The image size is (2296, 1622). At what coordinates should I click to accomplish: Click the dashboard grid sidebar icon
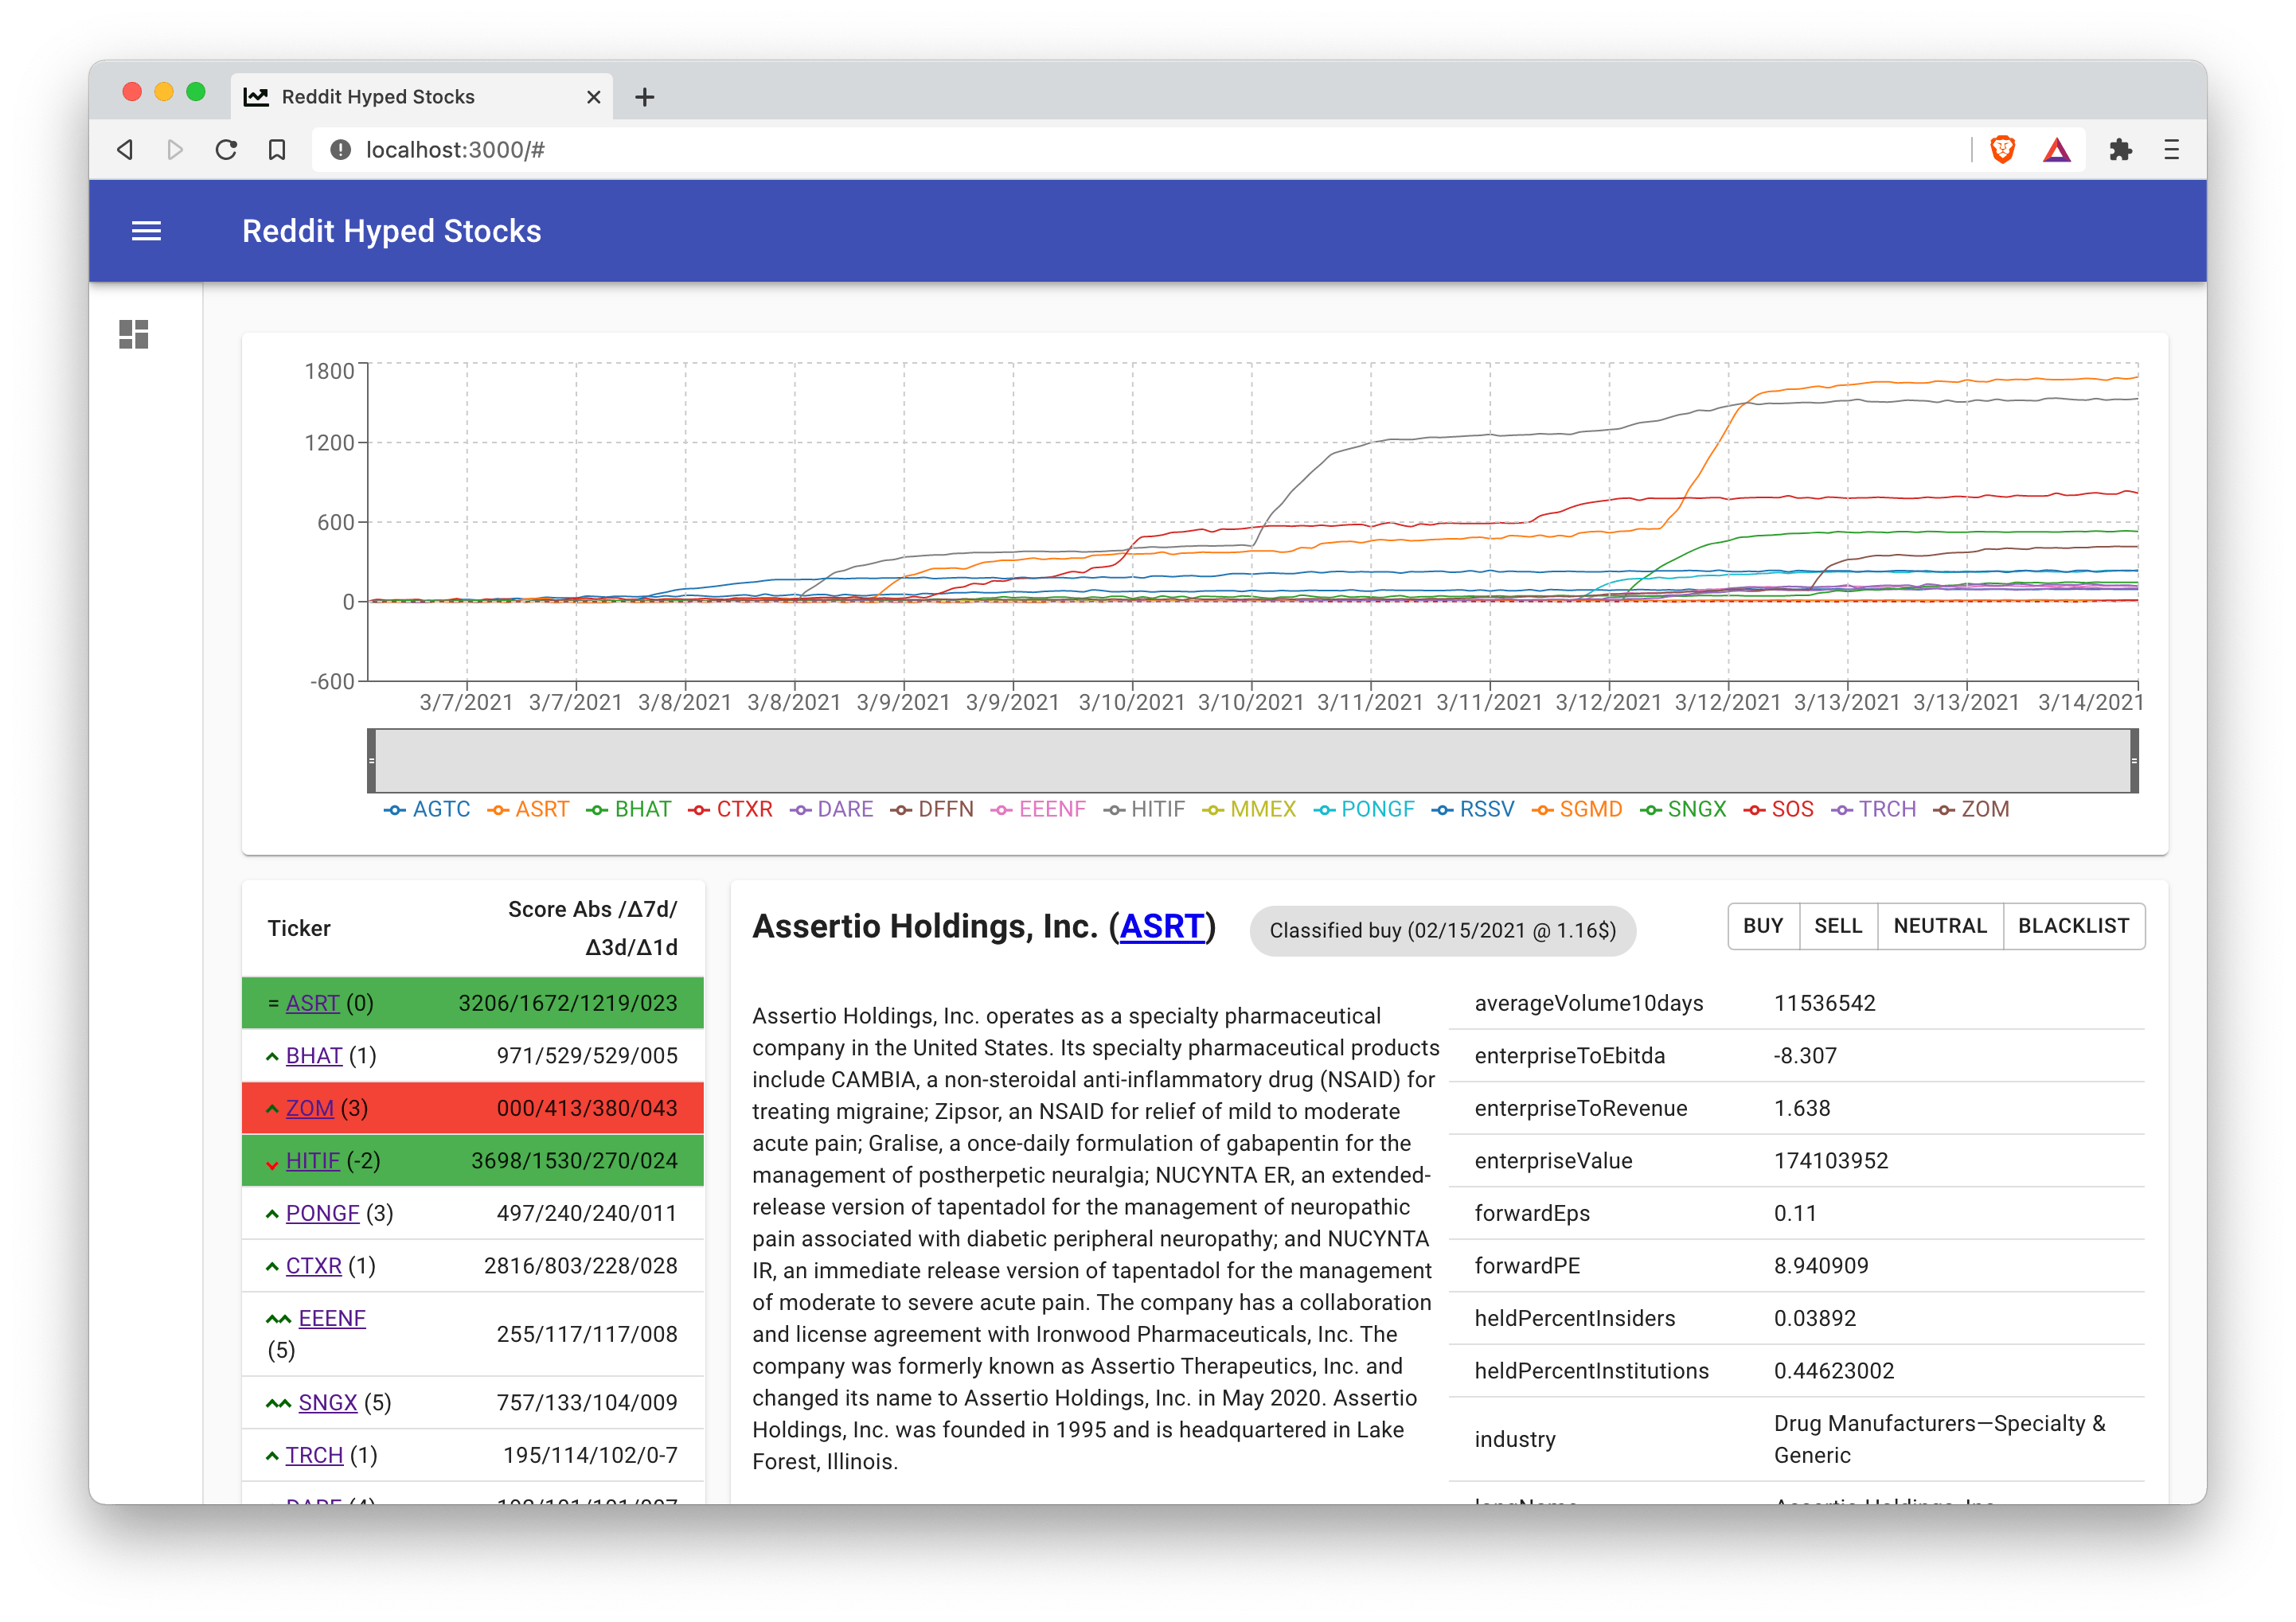coord(133,334)
